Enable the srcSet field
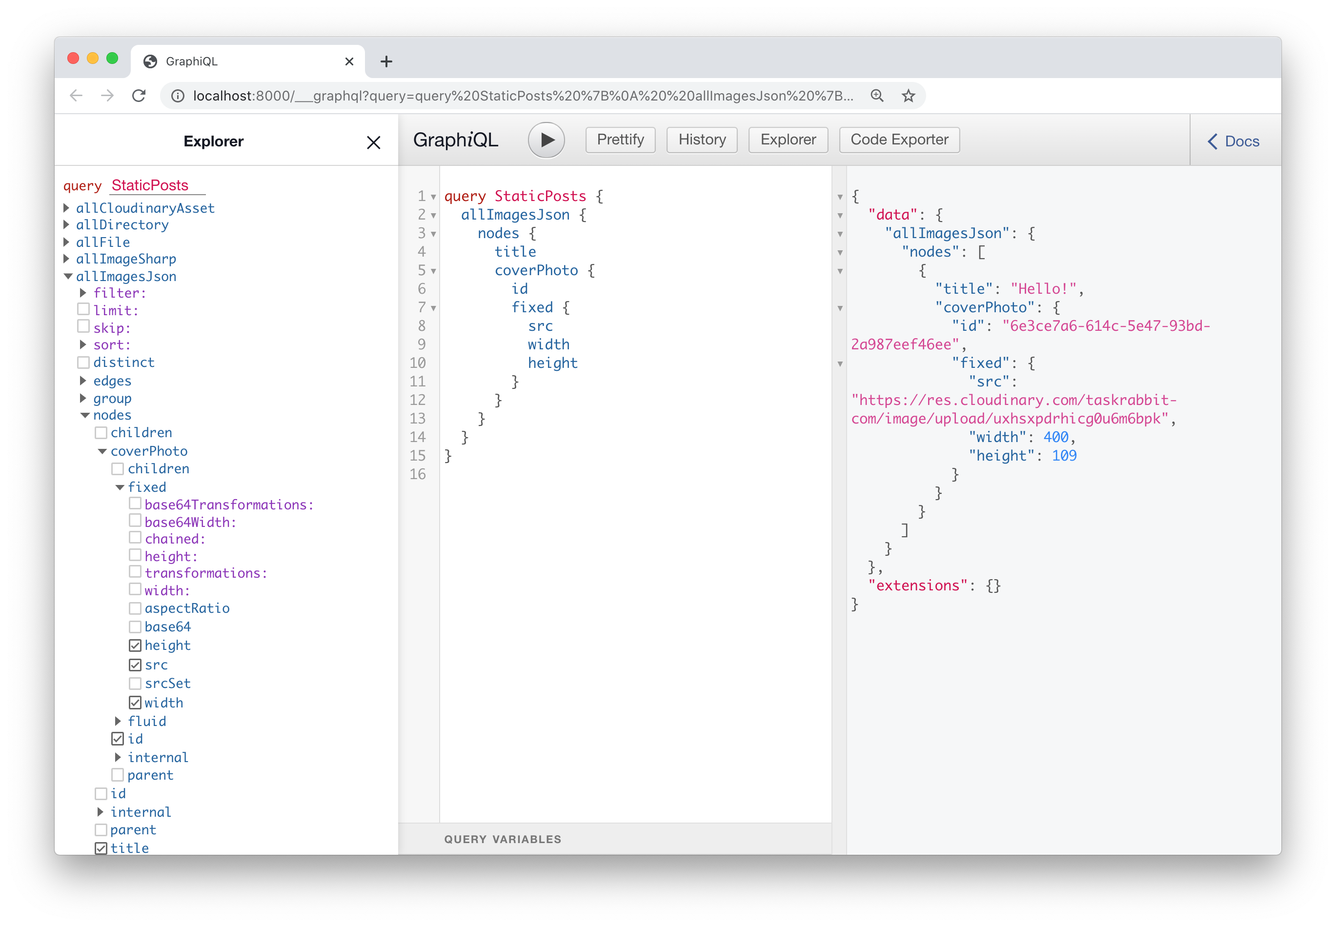The height and width of the screenshot is (927, 1336). (135, 683)
